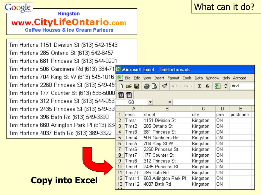Expand the Name Box dropdown arrow
This screenshot has height=195, width=261.
(x=150, y=102)
